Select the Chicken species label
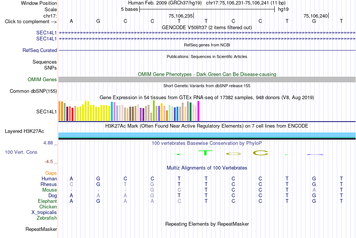The width and height of the screenshot is (356, 238). (x=48, y=207)
